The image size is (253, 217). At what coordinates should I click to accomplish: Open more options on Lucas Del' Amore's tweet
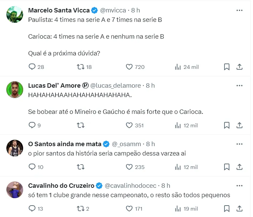(239, 86)
